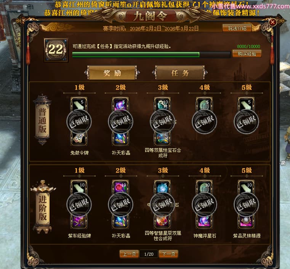Close the 九阁令 window with red X
The height and width of the screenshot is (269, 290).
tap(272, 22)
